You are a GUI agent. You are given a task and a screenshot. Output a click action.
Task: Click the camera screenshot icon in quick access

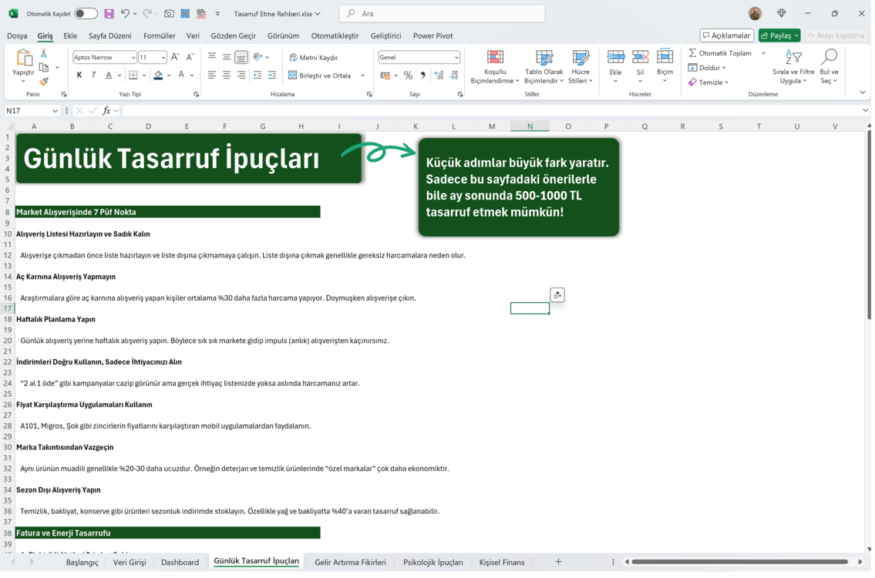click(169, 13)
